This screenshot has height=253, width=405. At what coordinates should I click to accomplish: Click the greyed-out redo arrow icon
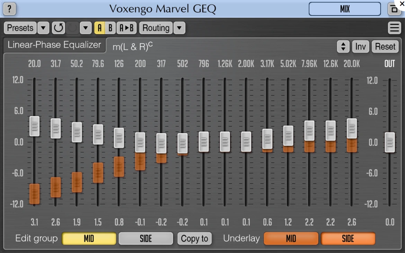(x=72, y=28)
